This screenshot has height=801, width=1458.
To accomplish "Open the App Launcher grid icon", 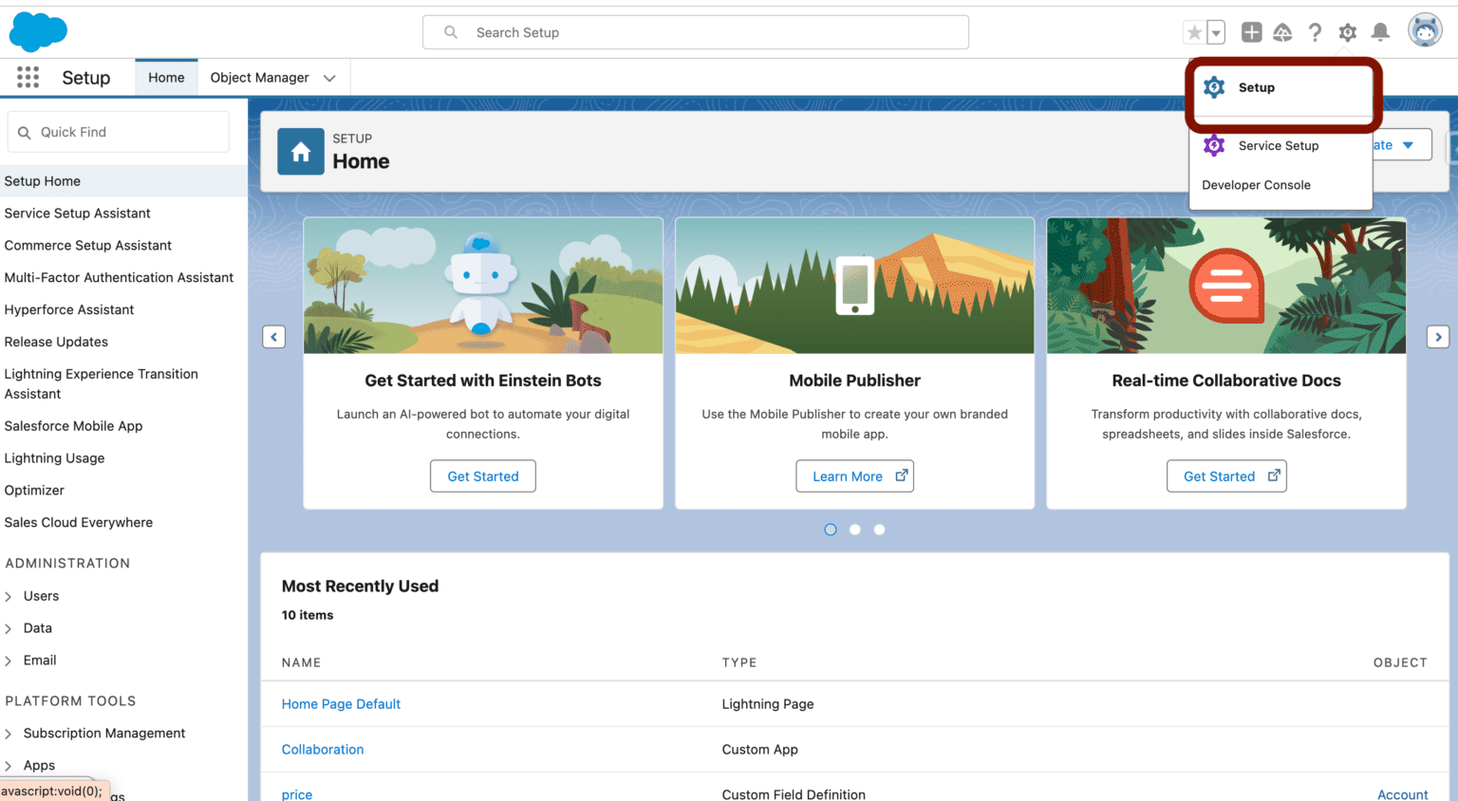I will point(28,77).
